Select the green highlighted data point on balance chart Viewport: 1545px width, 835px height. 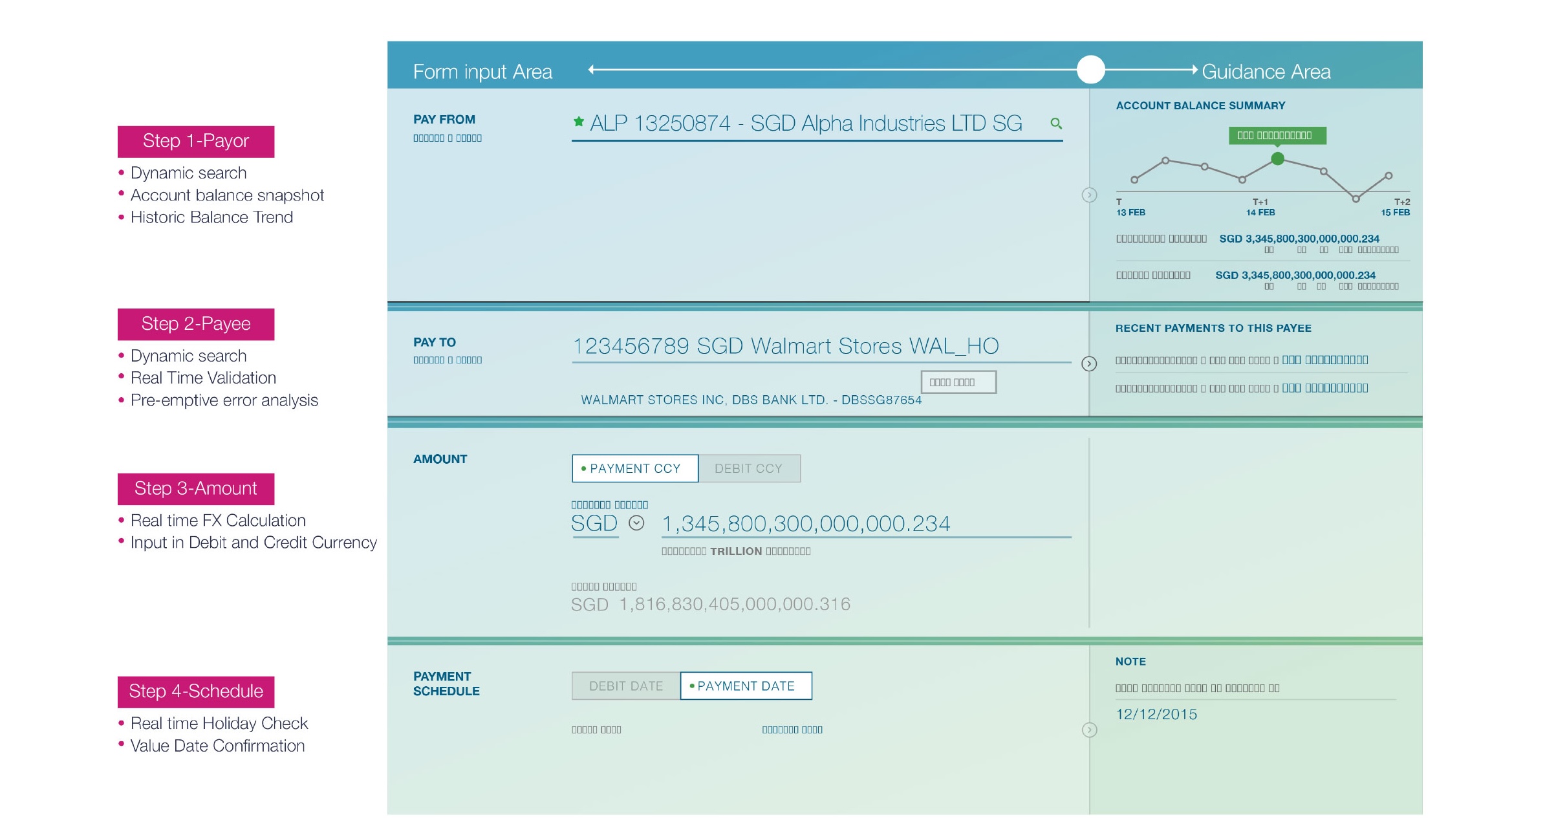click(1277, 157)
